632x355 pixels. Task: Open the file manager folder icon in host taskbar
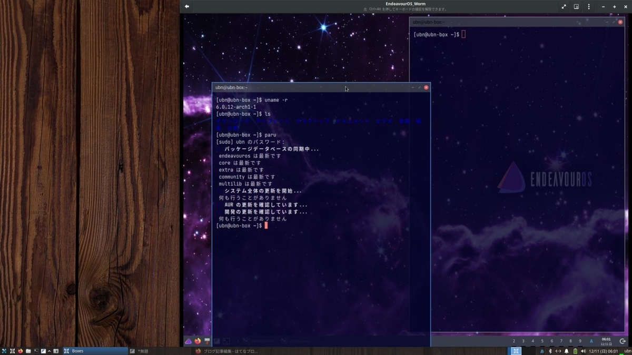[x=28, y=351]
